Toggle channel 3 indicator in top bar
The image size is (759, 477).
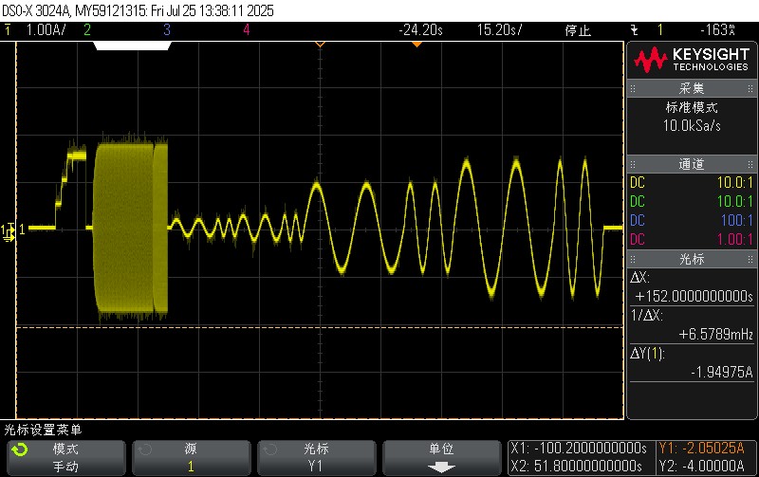[x=166, y=30]
